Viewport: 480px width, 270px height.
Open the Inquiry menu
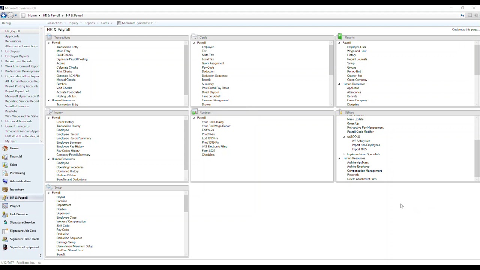tap(75, 23)
